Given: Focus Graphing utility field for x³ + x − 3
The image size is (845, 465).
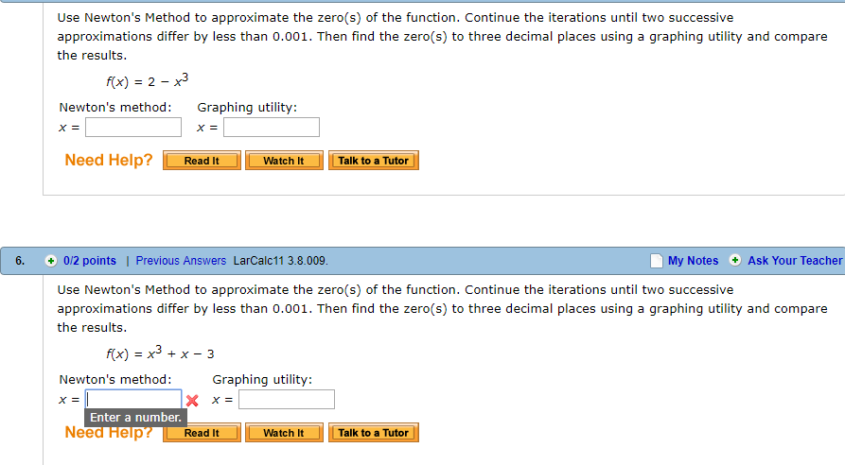Looking at the screenshot, I should (x=286, y=400).
